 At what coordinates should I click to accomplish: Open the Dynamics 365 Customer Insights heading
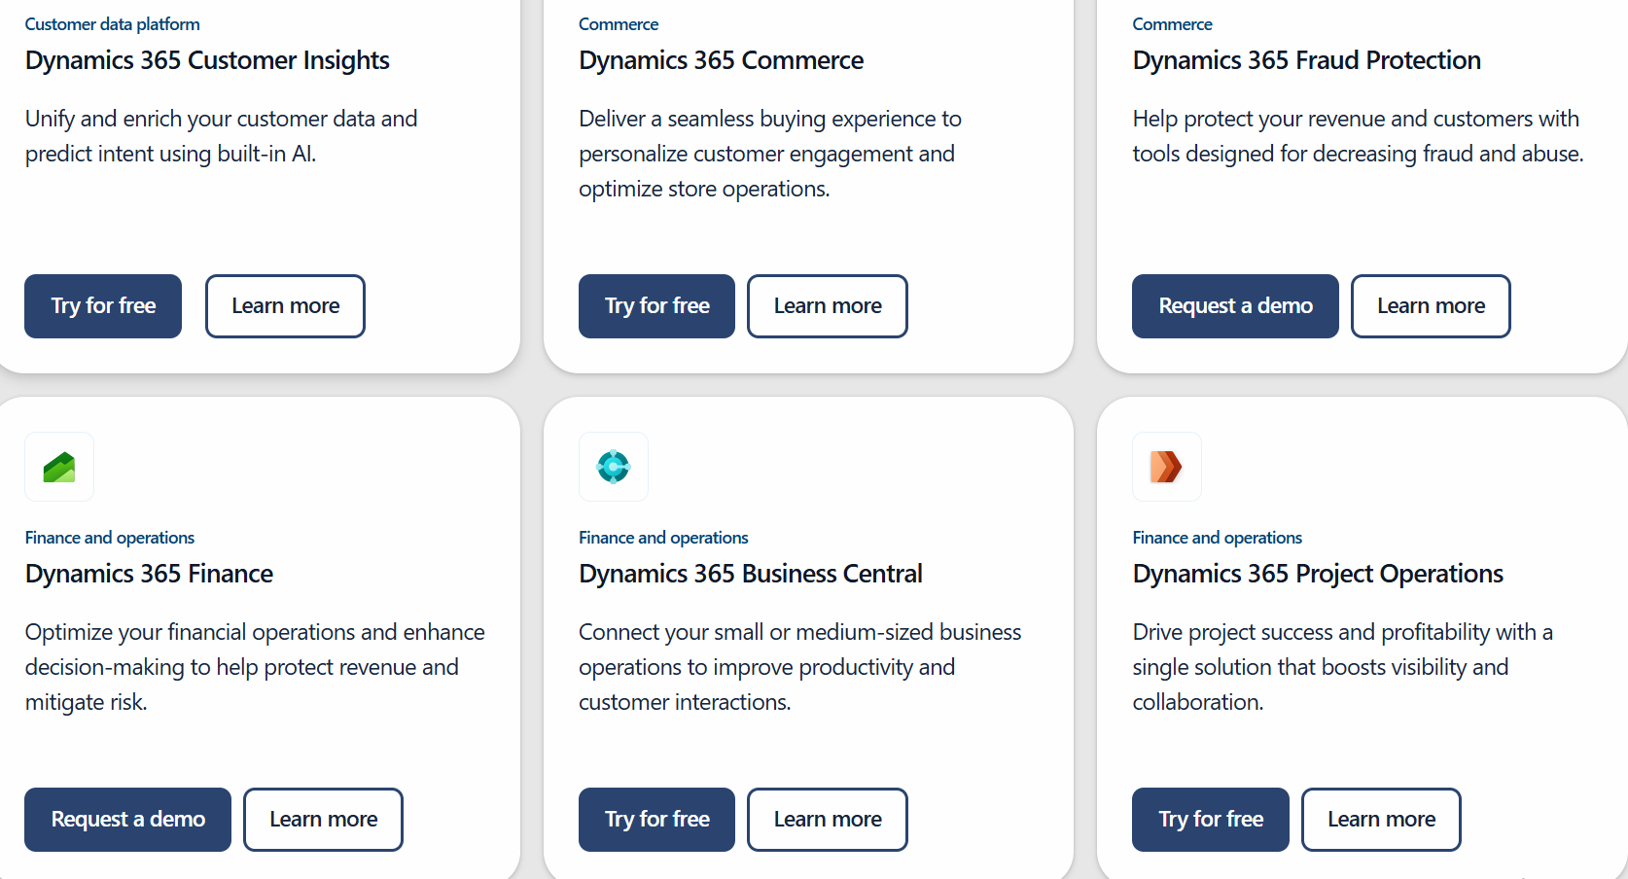click(x=207, y=60)
